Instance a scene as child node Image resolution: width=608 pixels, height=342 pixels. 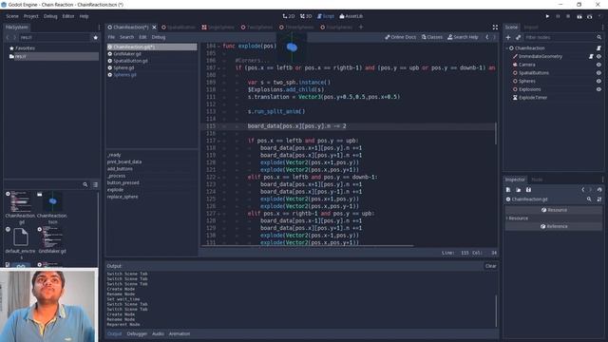tap(518, 37)
